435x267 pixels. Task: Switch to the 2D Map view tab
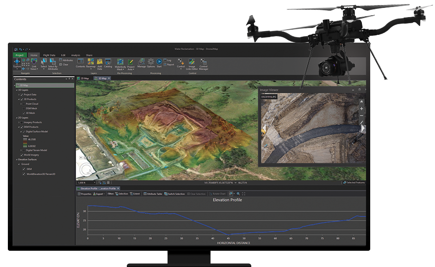tap(84, 78)
